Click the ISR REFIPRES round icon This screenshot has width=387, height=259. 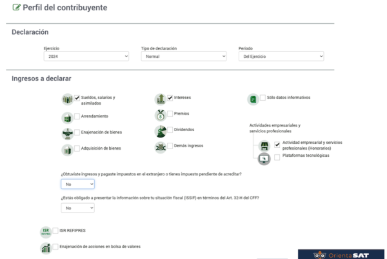[46, 231]
